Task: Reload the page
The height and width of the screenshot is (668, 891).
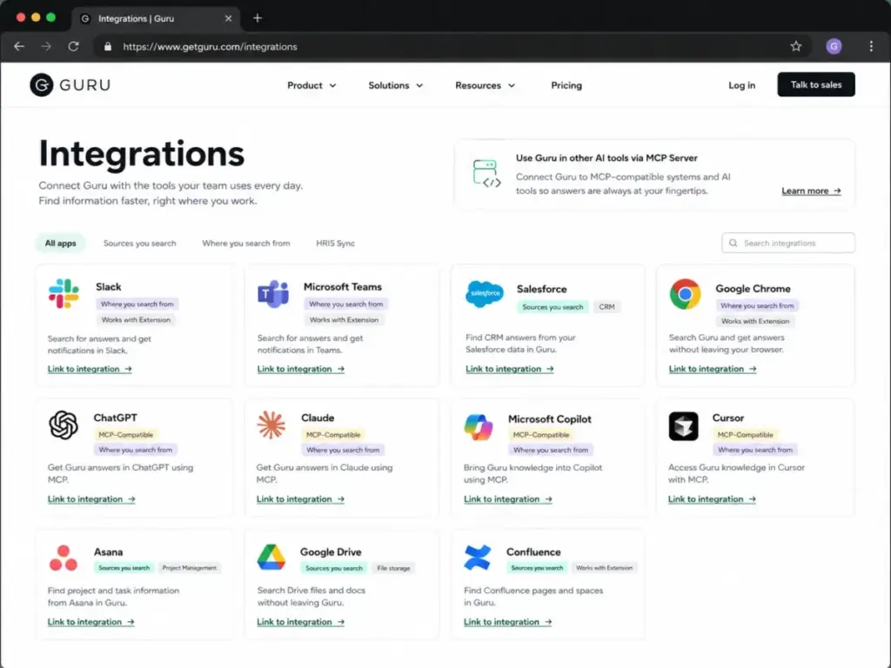Action: tap(73, 47)
